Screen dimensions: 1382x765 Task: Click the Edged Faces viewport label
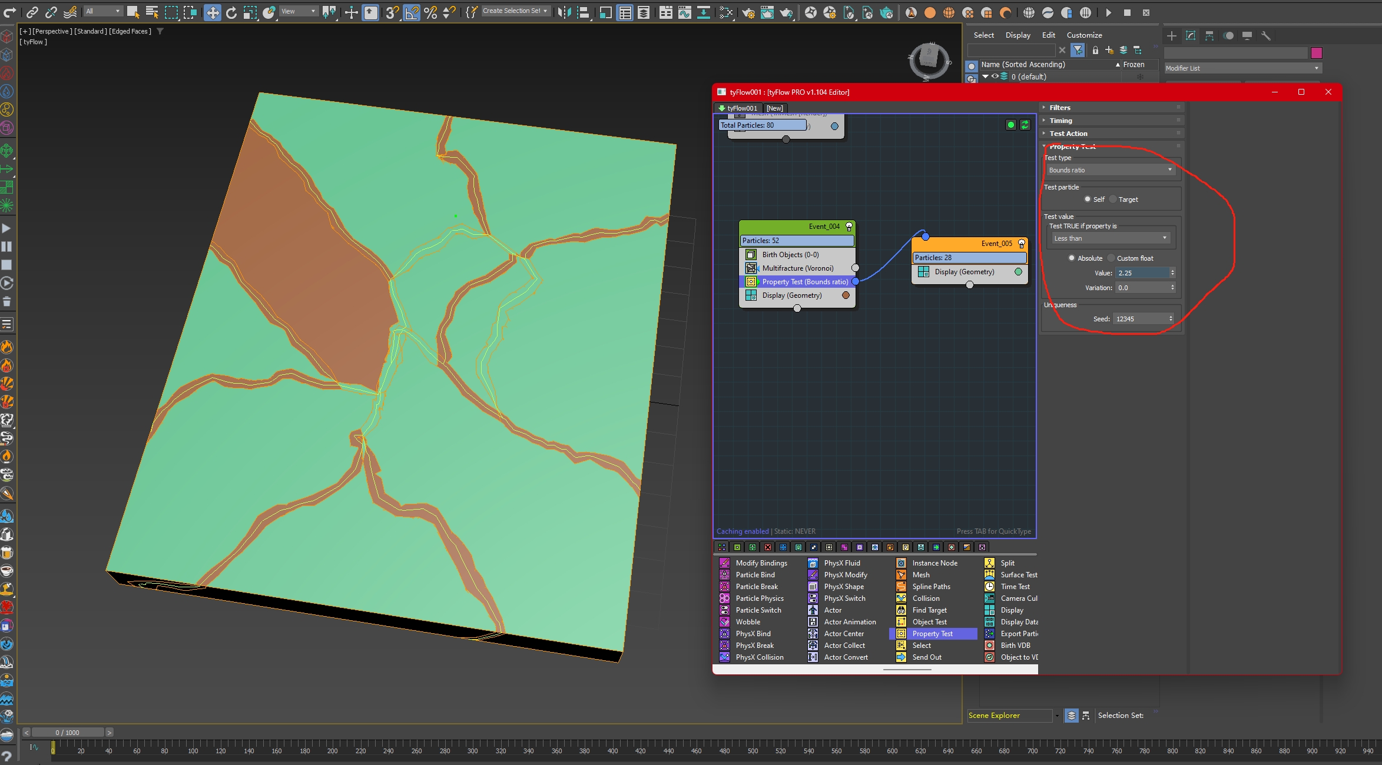point(130,31)
